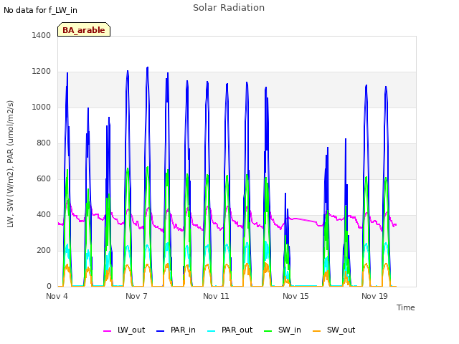The image size is (459, 344).
Task: Toggle the SW_in legend entry
Action: tap(283, 330)
